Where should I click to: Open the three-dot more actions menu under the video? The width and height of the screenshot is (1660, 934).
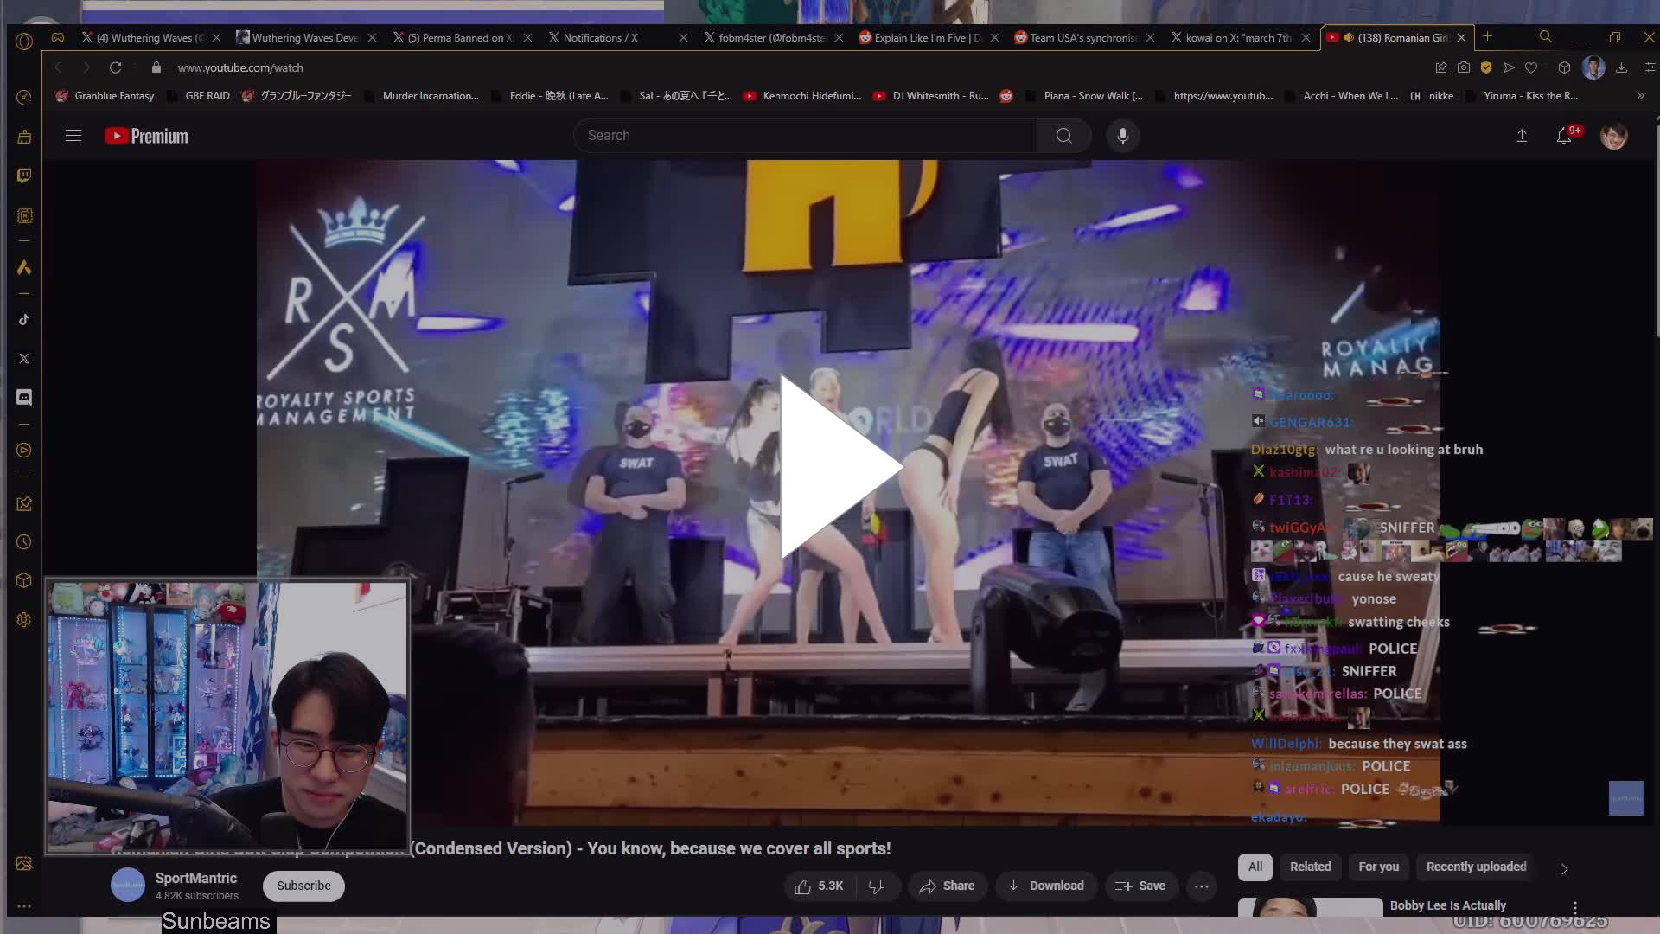[x=1203, y=886]
